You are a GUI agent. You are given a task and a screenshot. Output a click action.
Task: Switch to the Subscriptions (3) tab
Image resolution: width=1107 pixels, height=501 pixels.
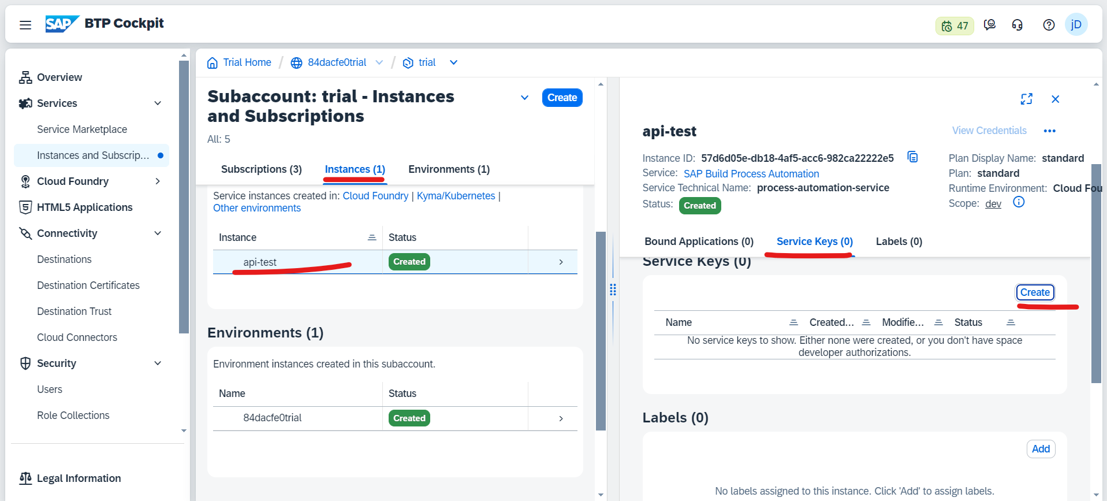pyautogui.click(x=262, y=169)
